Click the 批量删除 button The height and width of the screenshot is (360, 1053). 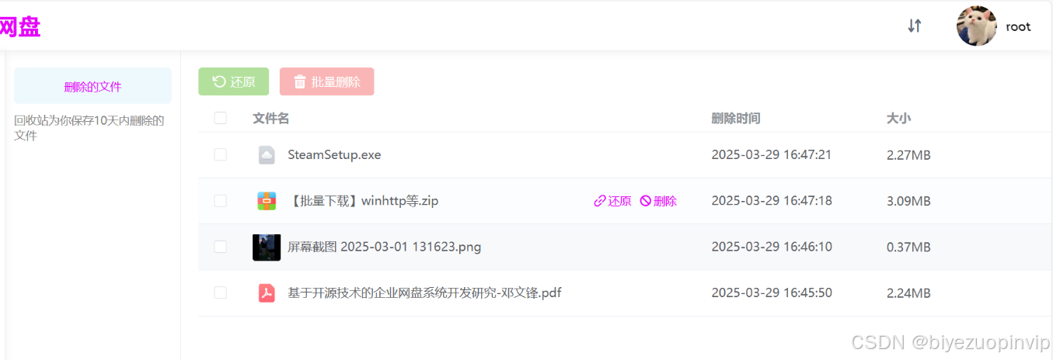327,81
